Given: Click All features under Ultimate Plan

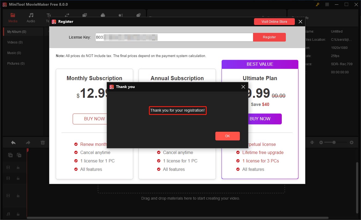Looking at the screenshot, I should tap(253, 169).
